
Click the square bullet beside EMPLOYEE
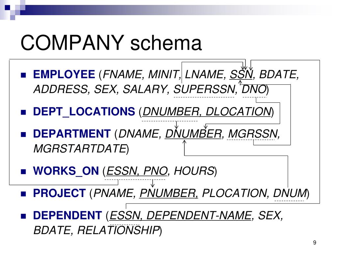pyautogui.click(x=23, y=75)
